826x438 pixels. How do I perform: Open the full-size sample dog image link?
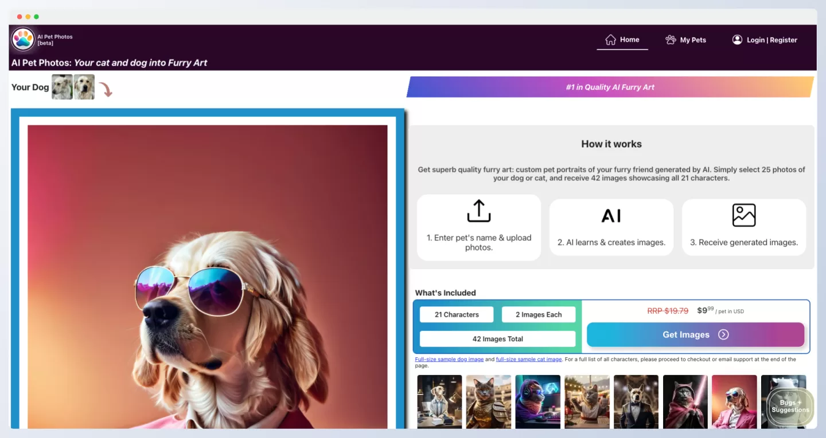[x=449, y=360]
